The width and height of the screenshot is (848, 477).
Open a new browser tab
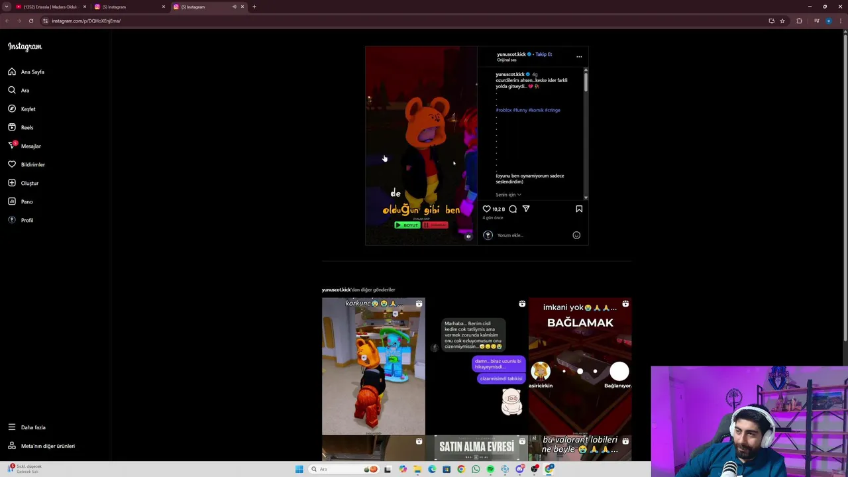254,7
